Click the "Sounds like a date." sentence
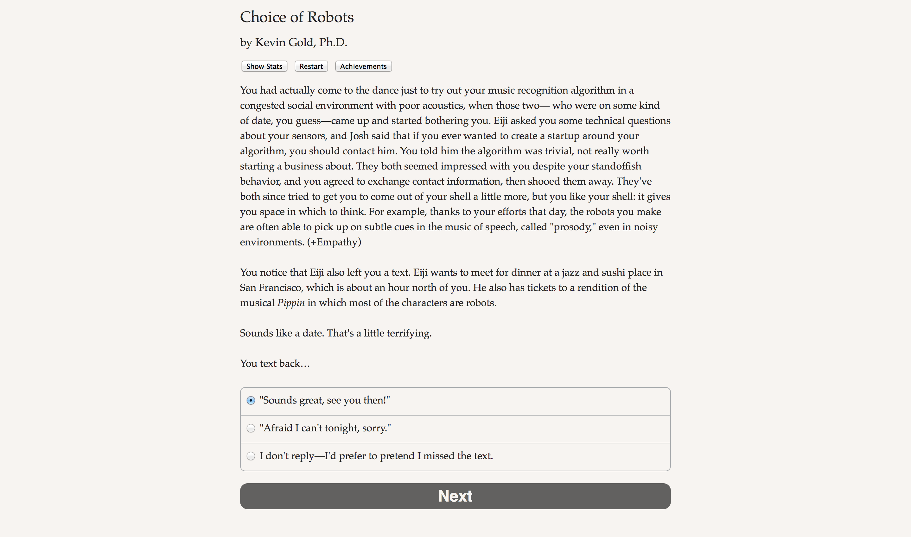911x537 pixels. tap(282, 333)
